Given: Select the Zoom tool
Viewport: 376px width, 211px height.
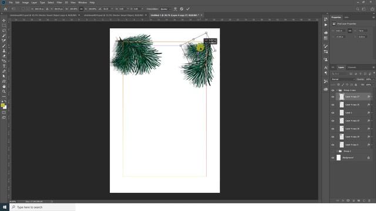Looking at the screenshot, I should point(4,91).
